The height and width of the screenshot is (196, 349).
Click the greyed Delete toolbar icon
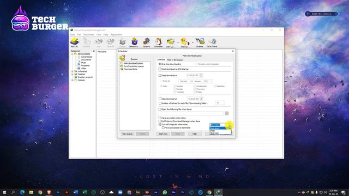pos(122,42)
